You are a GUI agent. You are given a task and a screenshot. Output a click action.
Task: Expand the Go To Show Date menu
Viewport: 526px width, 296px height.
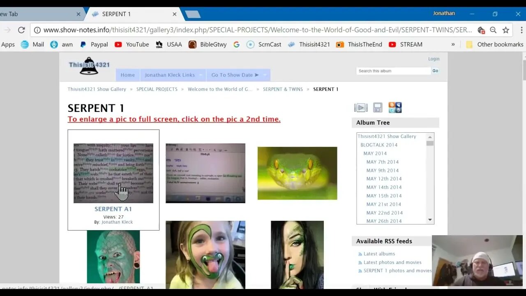(238, 75)
